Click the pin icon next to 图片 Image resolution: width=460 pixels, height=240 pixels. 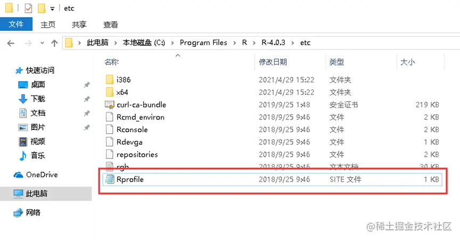(87, 127)
